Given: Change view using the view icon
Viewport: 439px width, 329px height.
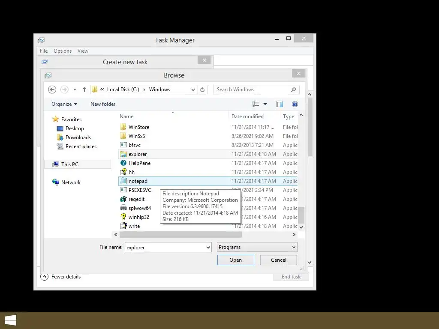Looking at the screenshot, I should (x=256, y=104).
